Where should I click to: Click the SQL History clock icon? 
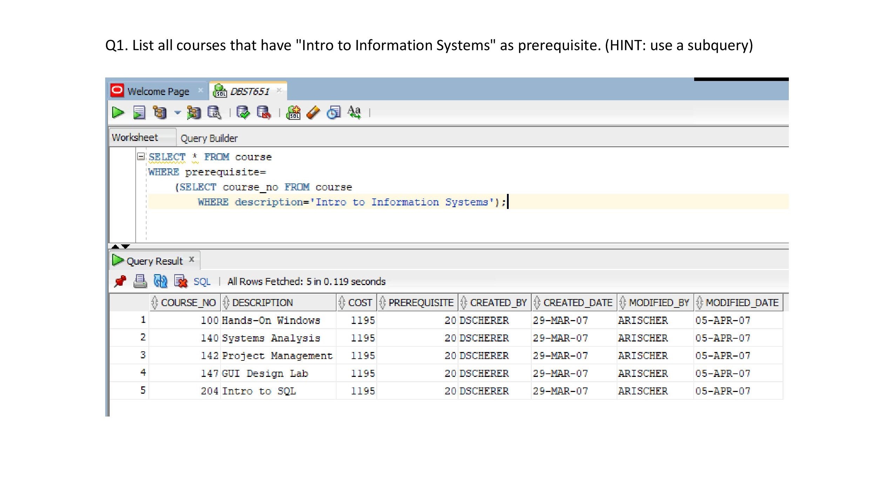click(x=333, y=113)
